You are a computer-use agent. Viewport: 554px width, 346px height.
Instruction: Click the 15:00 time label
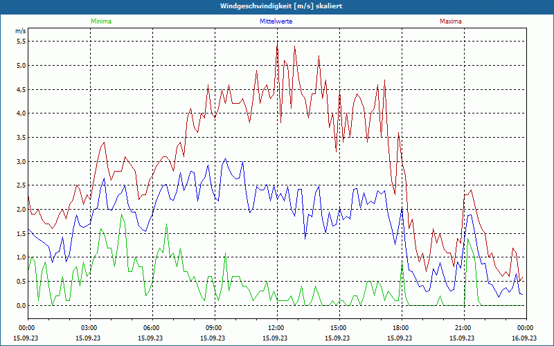339,328
